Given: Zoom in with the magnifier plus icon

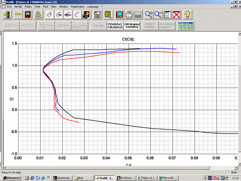Looking at the screenshot, I should point(149,14).
